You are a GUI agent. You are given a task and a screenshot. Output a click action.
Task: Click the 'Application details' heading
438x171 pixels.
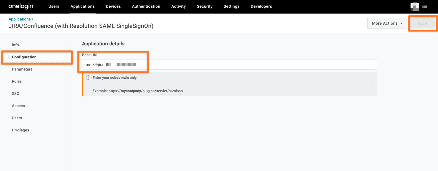pos(103,44)
